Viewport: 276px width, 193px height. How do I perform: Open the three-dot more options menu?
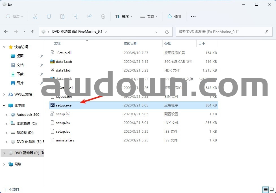193,16
